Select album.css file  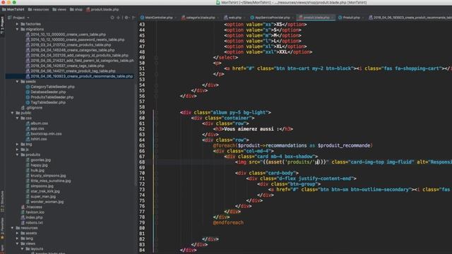[37, 123]
